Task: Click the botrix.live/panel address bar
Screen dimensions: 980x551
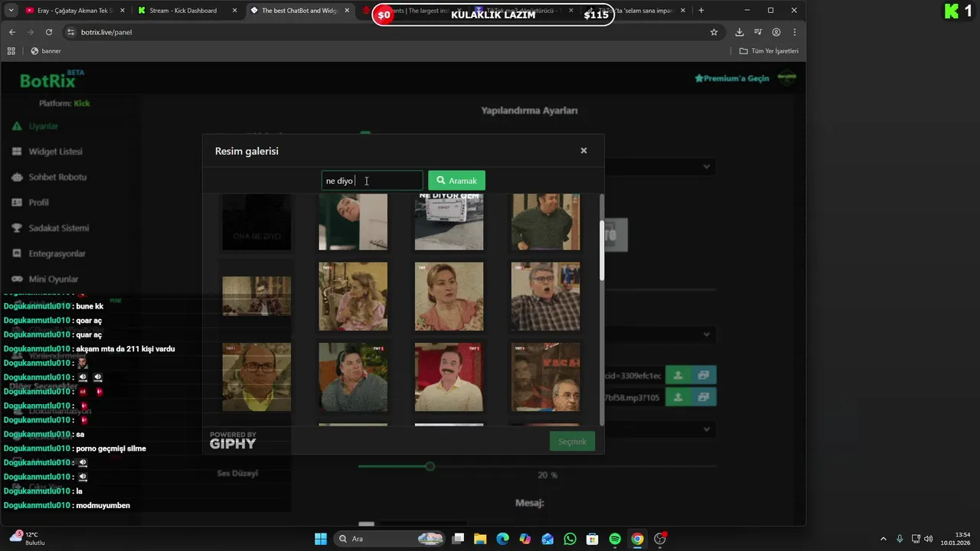Action: (x=383, y=32)
